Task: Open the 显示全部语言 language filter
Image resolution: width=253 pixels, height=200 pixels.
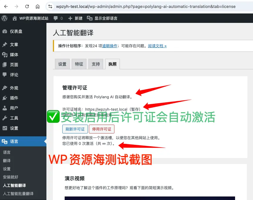Action: [106, 18]
